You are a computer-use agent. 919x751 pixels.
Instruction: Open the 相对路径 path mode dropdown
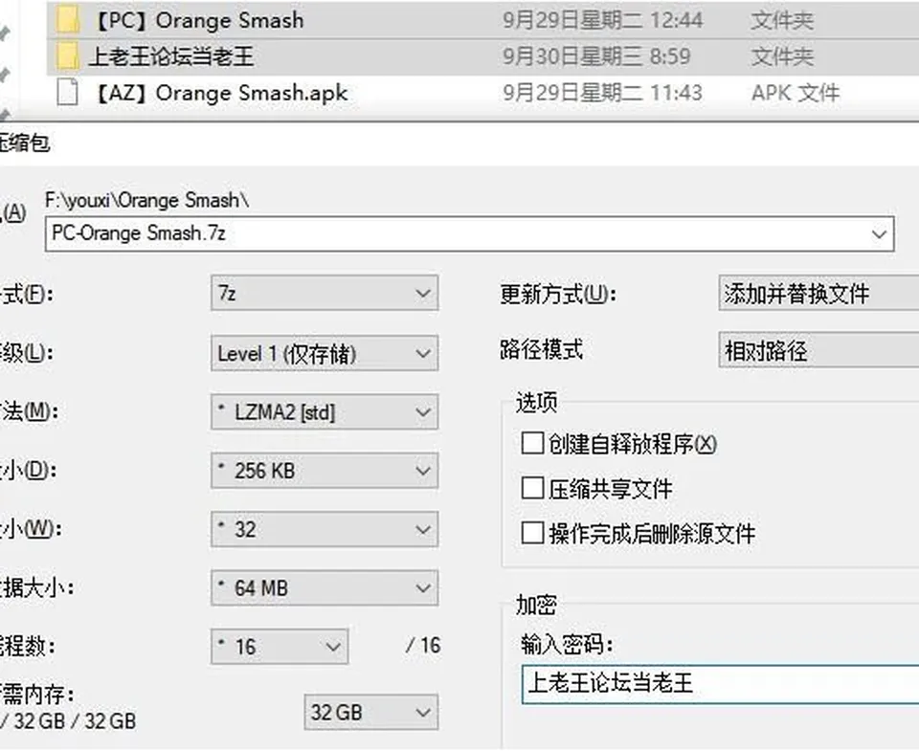[x=818, y=350]
